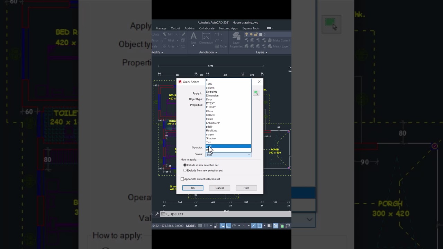The height and width of the screenshot is (249, 443).
Task: Close the Quick Select dialog
Action: point(259,82)
